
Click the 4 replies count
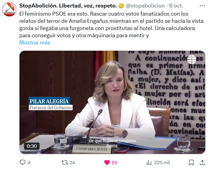[29, 163]
